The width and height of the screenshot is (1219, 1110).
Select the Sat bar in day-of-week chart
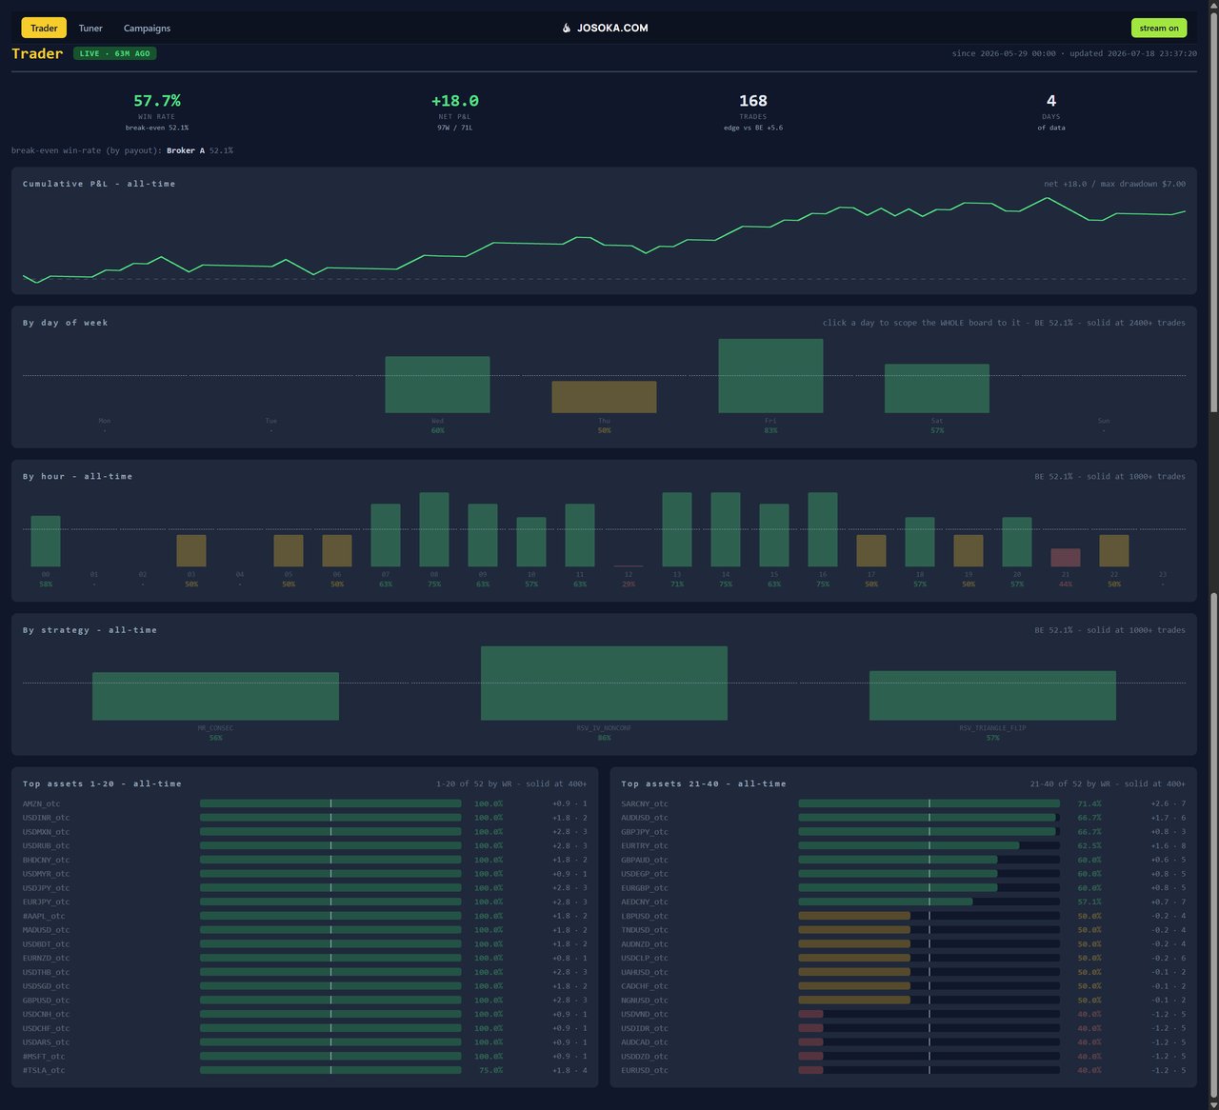[x=937, y=388]
